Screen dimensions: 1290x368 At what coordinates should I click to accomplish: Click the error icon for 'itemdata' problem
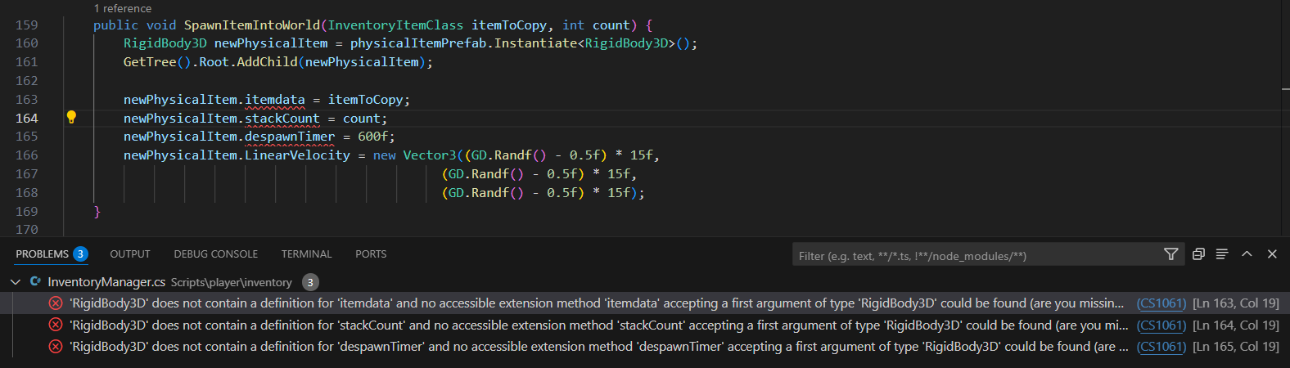click(56, 303)
